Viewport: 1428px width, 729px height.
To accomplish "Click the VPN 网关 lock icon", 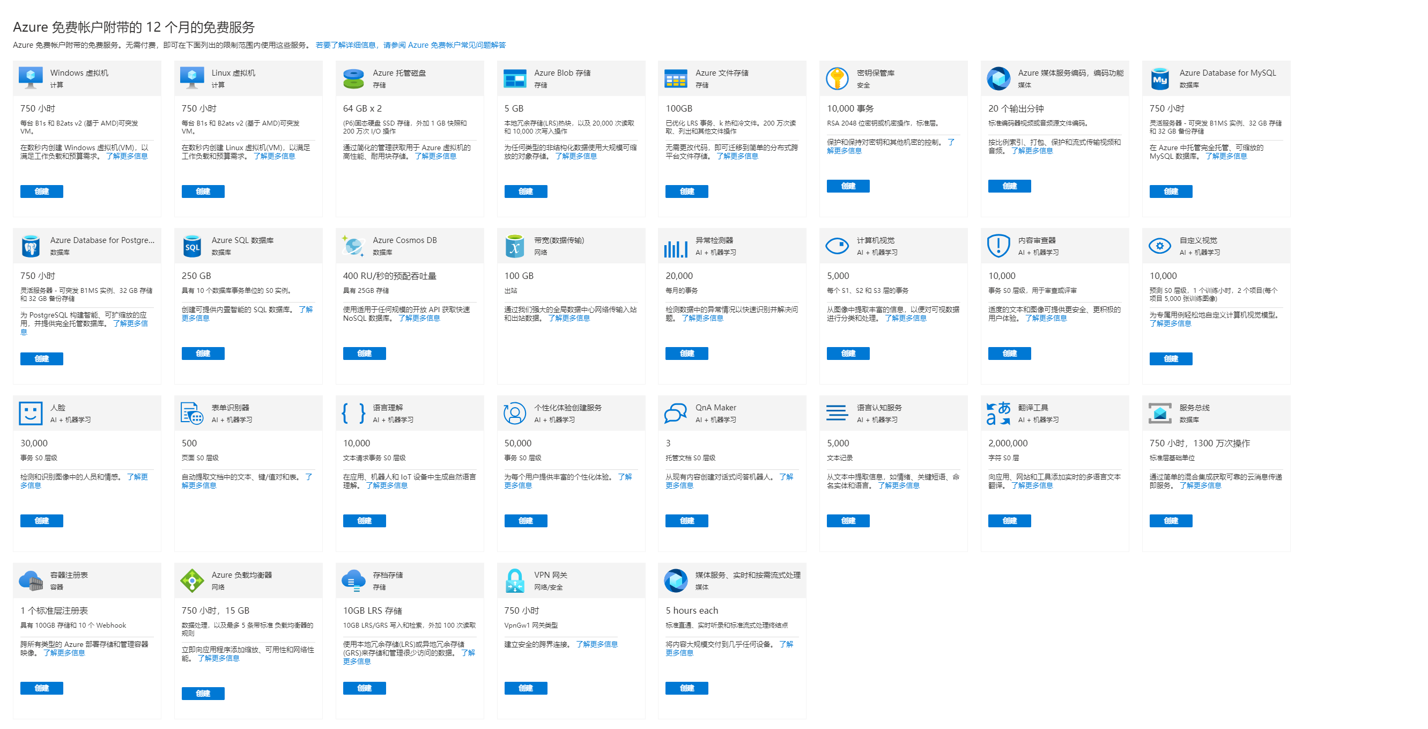I will (x=514, y=580).
